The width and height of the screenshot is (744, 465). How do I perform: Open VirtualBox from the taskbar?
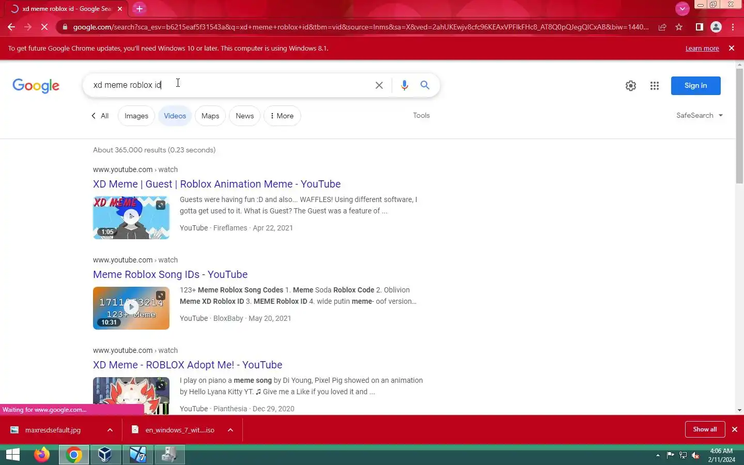coord(105,455)
